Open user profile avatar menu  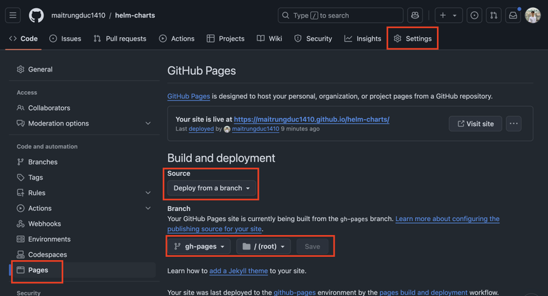click(x=533, y=15)
